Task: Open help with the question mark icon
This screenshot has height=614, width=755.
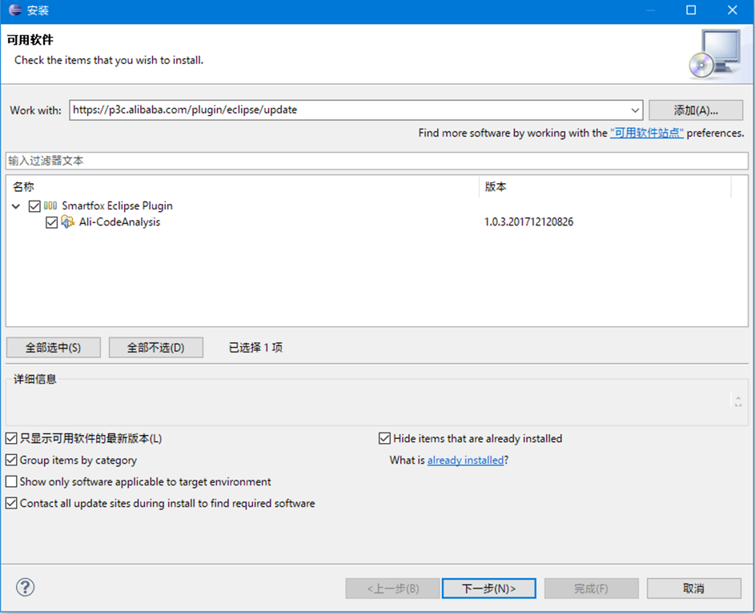Action: coord(25,587)
